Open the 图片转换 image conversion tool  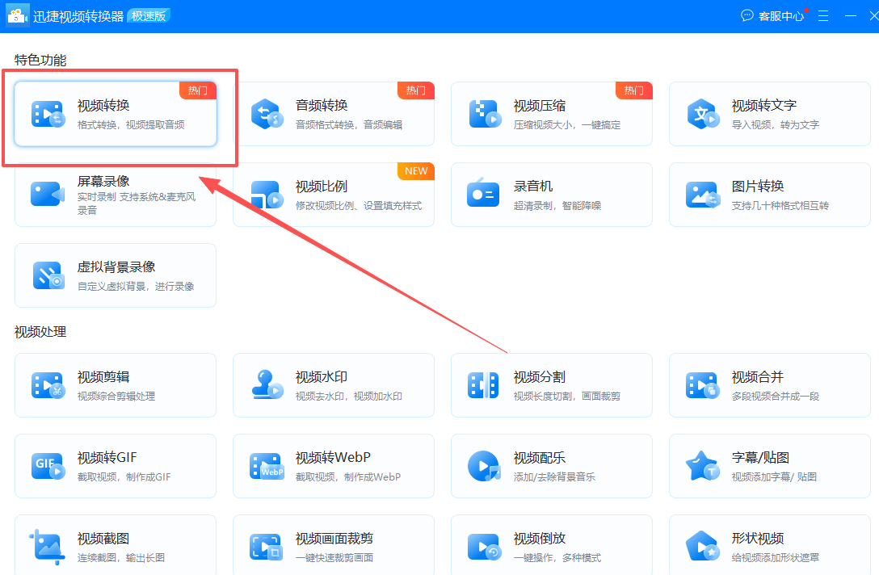(x=768, y=194)
